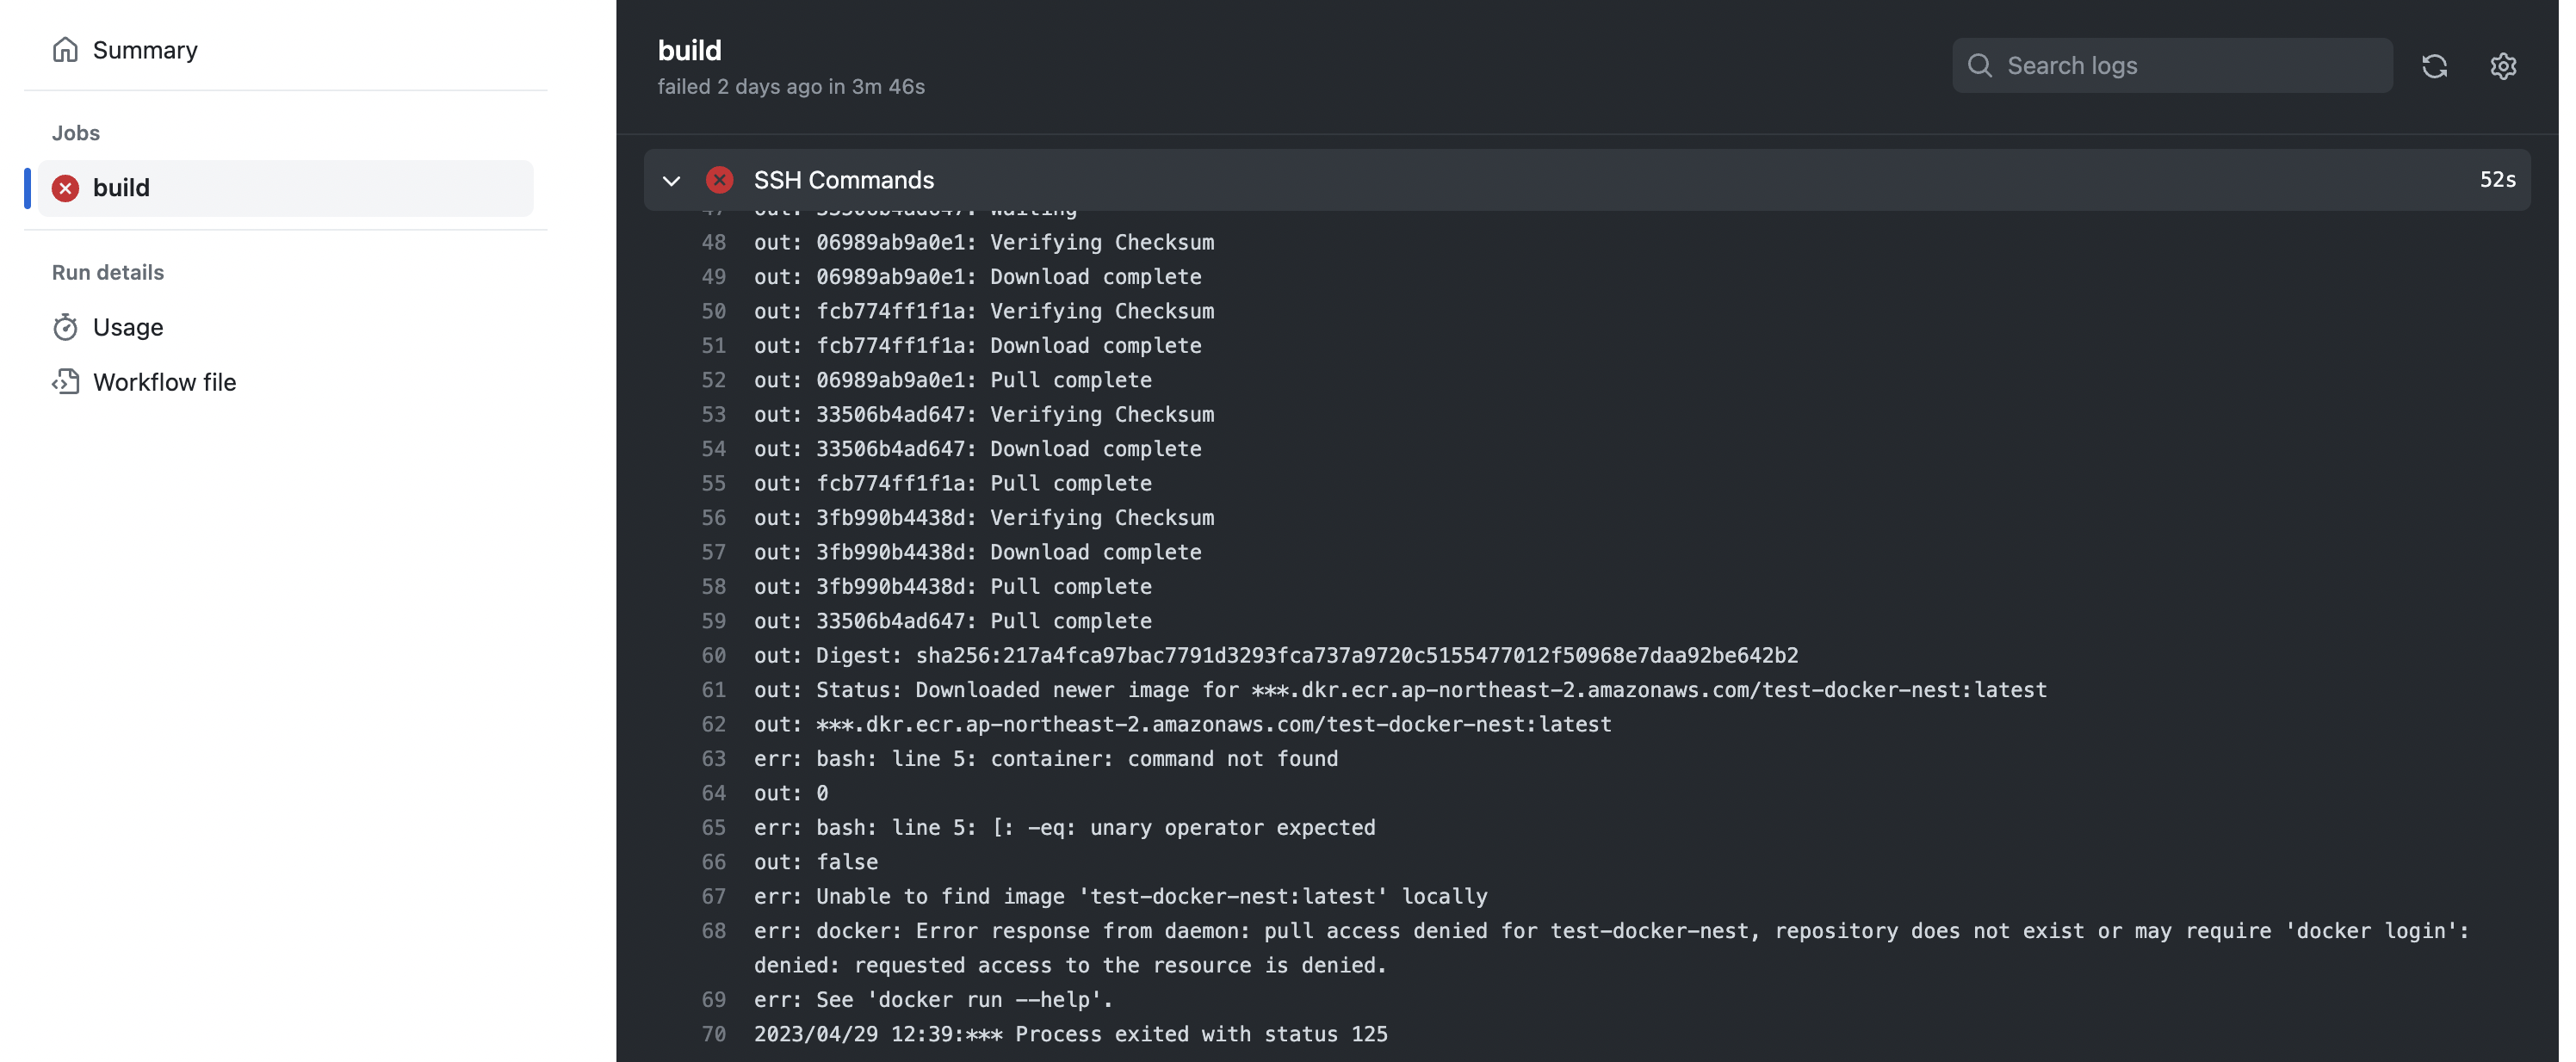2576x1062 pixels.
Task: Click line number 70 exit status
Action: (713, 1034)
